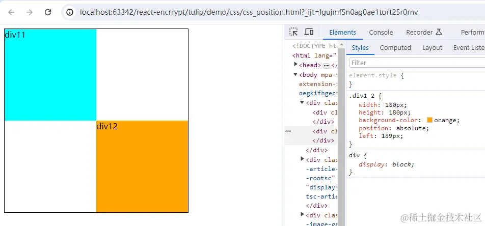Image resolution: width=485 pixels, height=226 pixels.
Task: Reload the page with the refresh icon
Action: pyautogui.click(x=48, y=12)
